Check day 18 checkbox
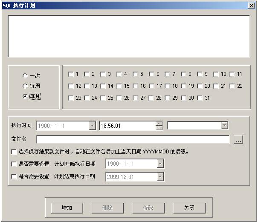The height and width of the screenshot is (222, 258). tap(167, 86)
